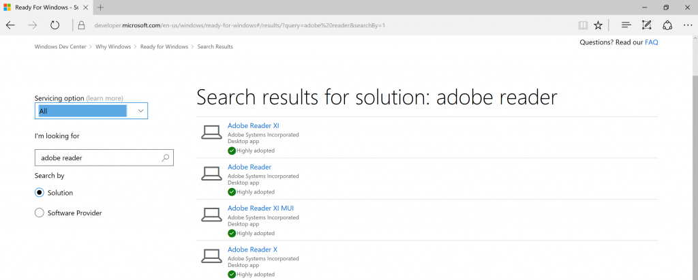Click the address bar lock icon
The image size is (698, 280).
[x=81, y=25]
